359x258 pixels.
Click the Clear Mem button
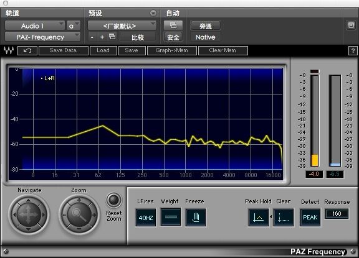pos(223,50)
